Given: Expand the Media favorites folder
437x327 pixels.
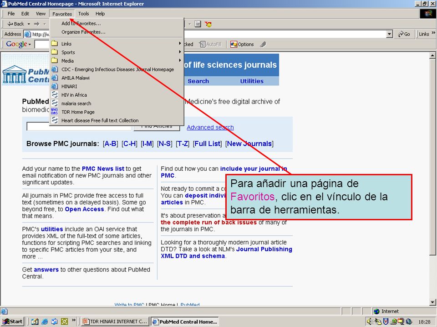Looking at the screenshot, I should pos(117,60).
